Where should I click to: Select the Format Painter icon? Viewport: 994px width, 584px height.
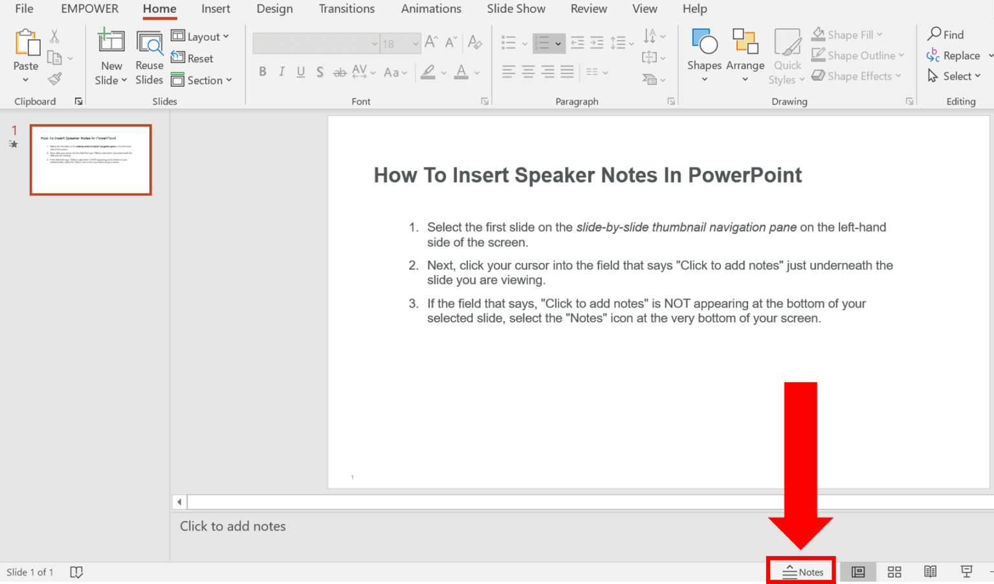pyautogui.click(x=54, y=78)
